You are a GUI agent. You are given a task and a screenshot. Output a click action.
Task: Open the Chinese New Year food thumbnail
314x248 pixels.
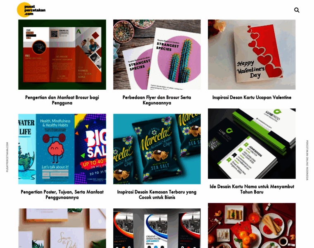pos(252,226)
